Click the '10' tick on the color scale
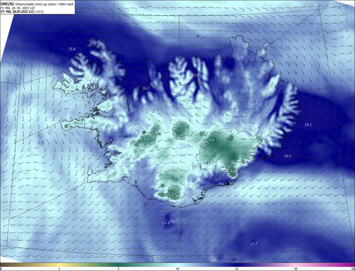Screen dimensions: 355x271 [x=177, y=269]
